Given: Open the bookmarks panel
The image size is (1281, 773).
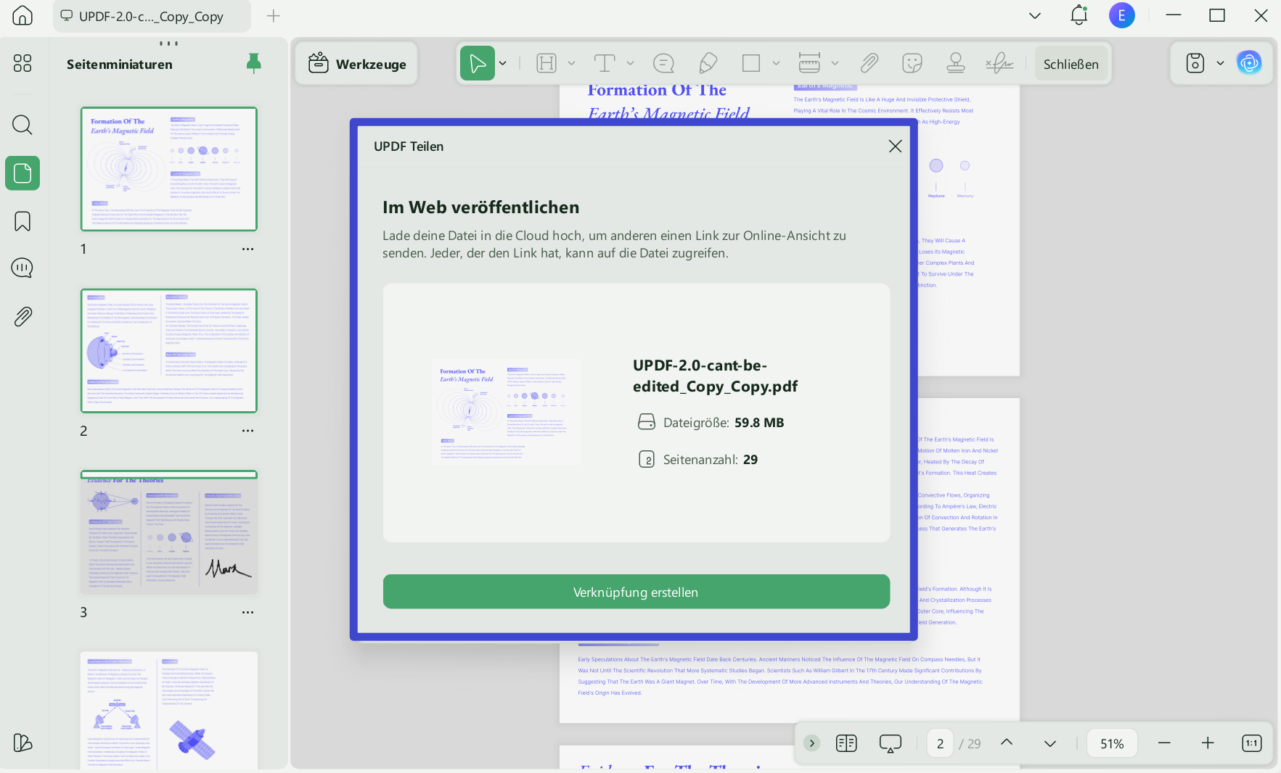Looking at the screenshot, I should (22, 221).
